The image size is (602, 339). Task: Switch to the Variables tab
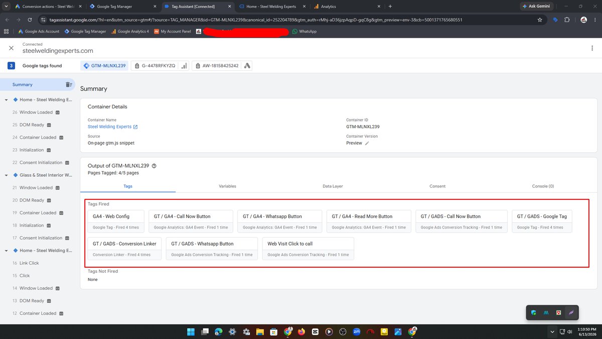coord(227,186)
